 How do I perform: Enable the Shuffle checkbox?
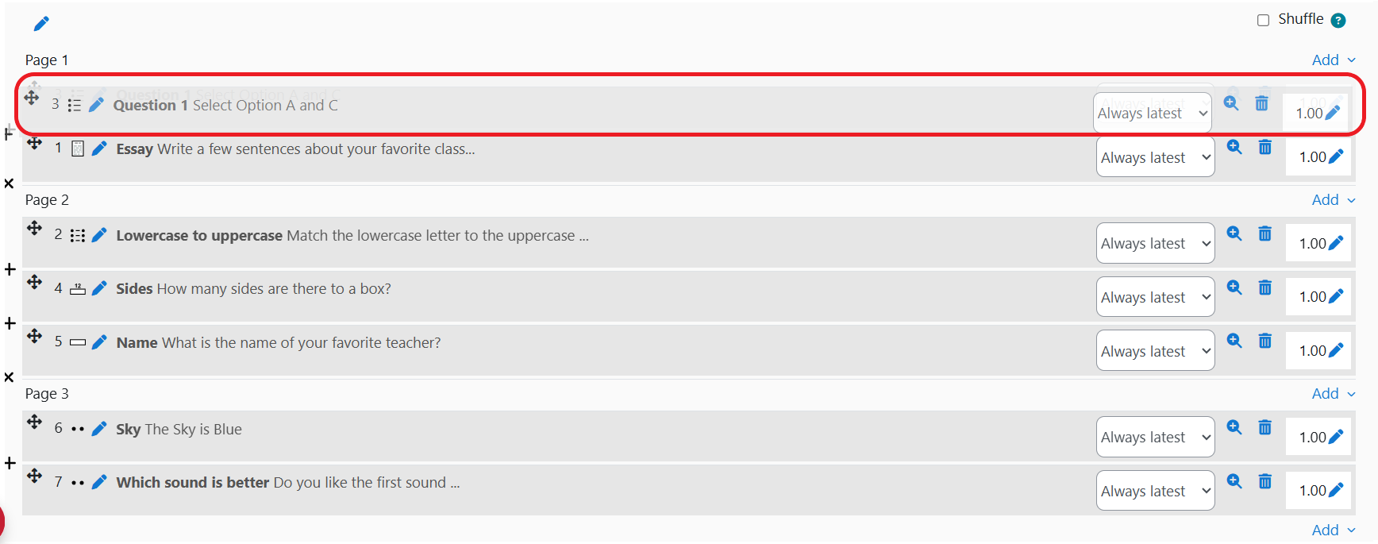pyautogui.click(x=1263, y=21)
